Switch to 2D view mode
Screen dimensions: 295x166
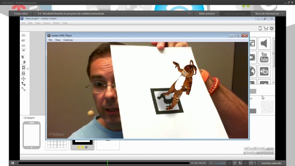24,35
